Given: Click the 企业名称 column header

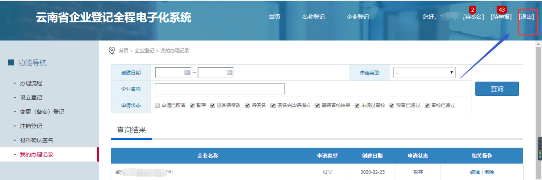Looking at the screenshot, I should pyautogui.click(x=208, y=156).
